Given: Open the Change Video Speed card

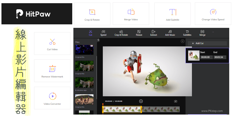Looking at the screenshot, I should pyautogui.click(x=213, y=14).
